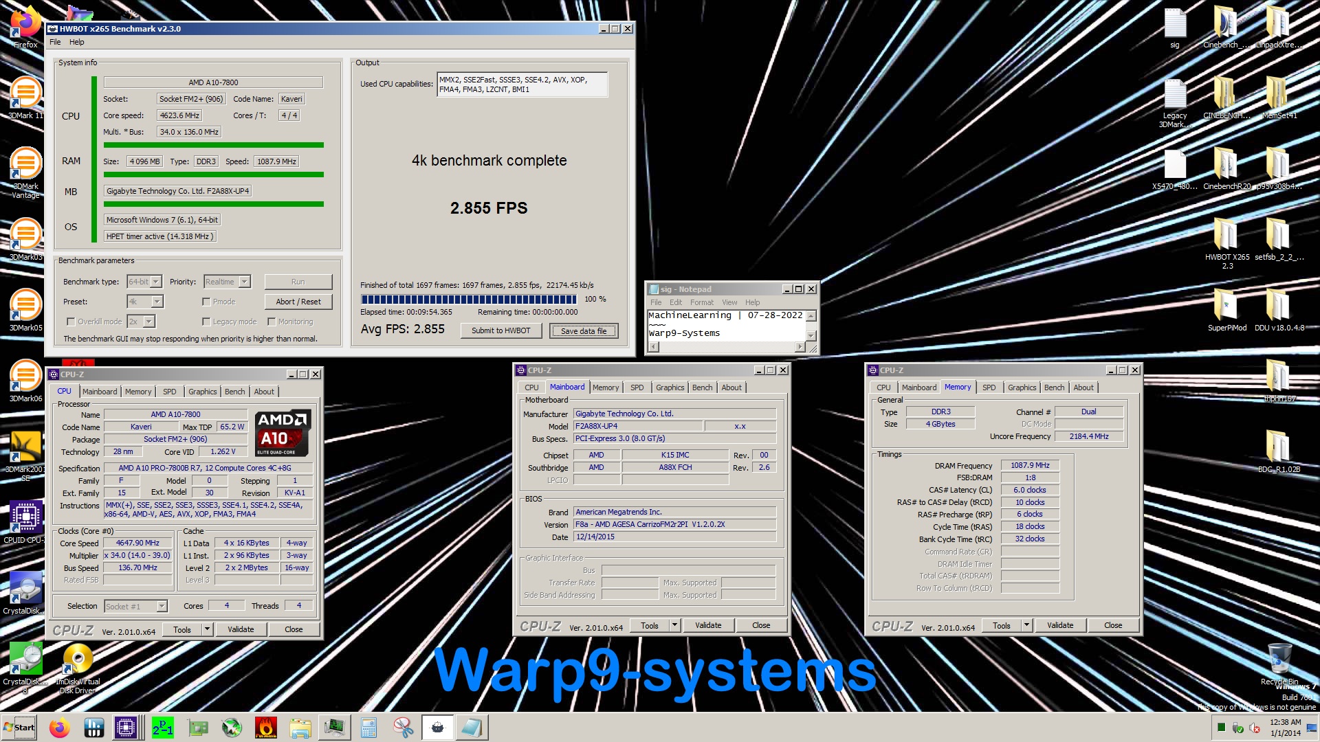
Task: Select the DDU v18.0.4.8 desktop folder
Action: pyautogui.click(x=1279, y=309)
